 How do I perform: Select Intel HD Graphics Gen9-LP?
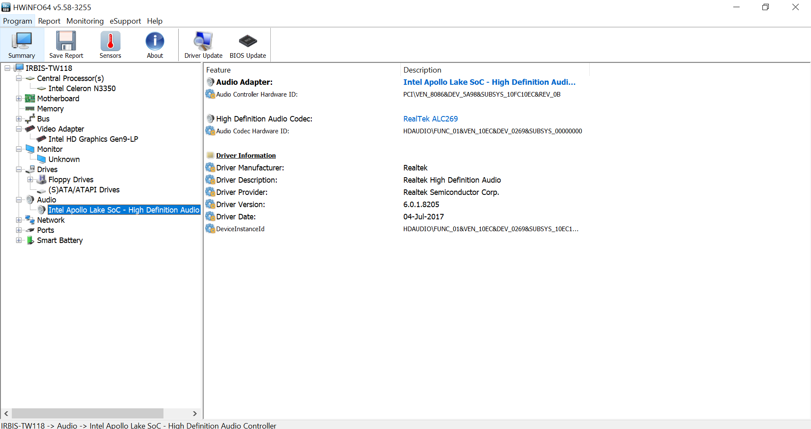coord(93,139)
